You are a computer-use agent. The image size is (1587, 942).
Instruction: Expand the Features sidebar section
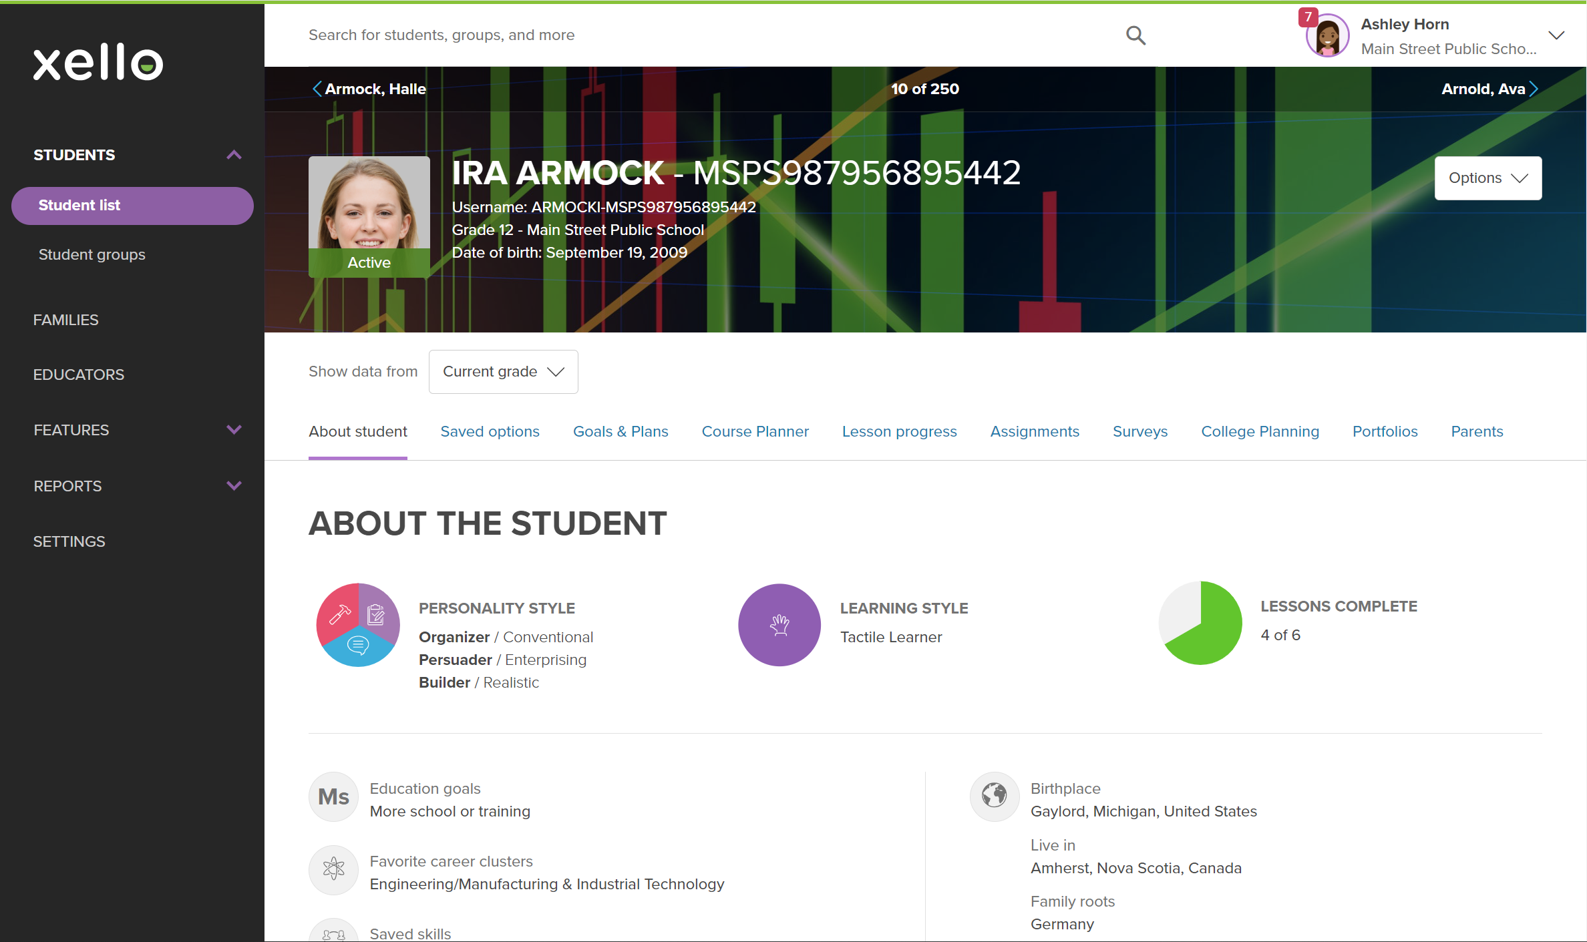coord(234,430)
